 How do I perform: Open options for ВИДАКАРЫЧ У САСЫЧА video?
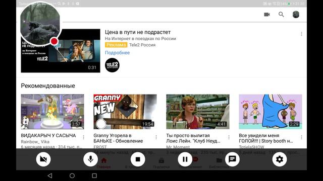click(83, 137)
